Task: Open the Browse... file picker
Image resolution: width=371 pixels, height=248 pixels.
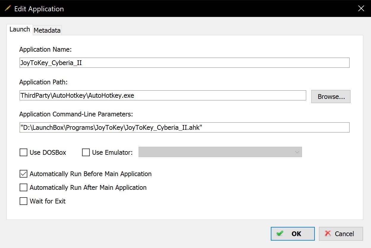Action: [x=331, y=97]
